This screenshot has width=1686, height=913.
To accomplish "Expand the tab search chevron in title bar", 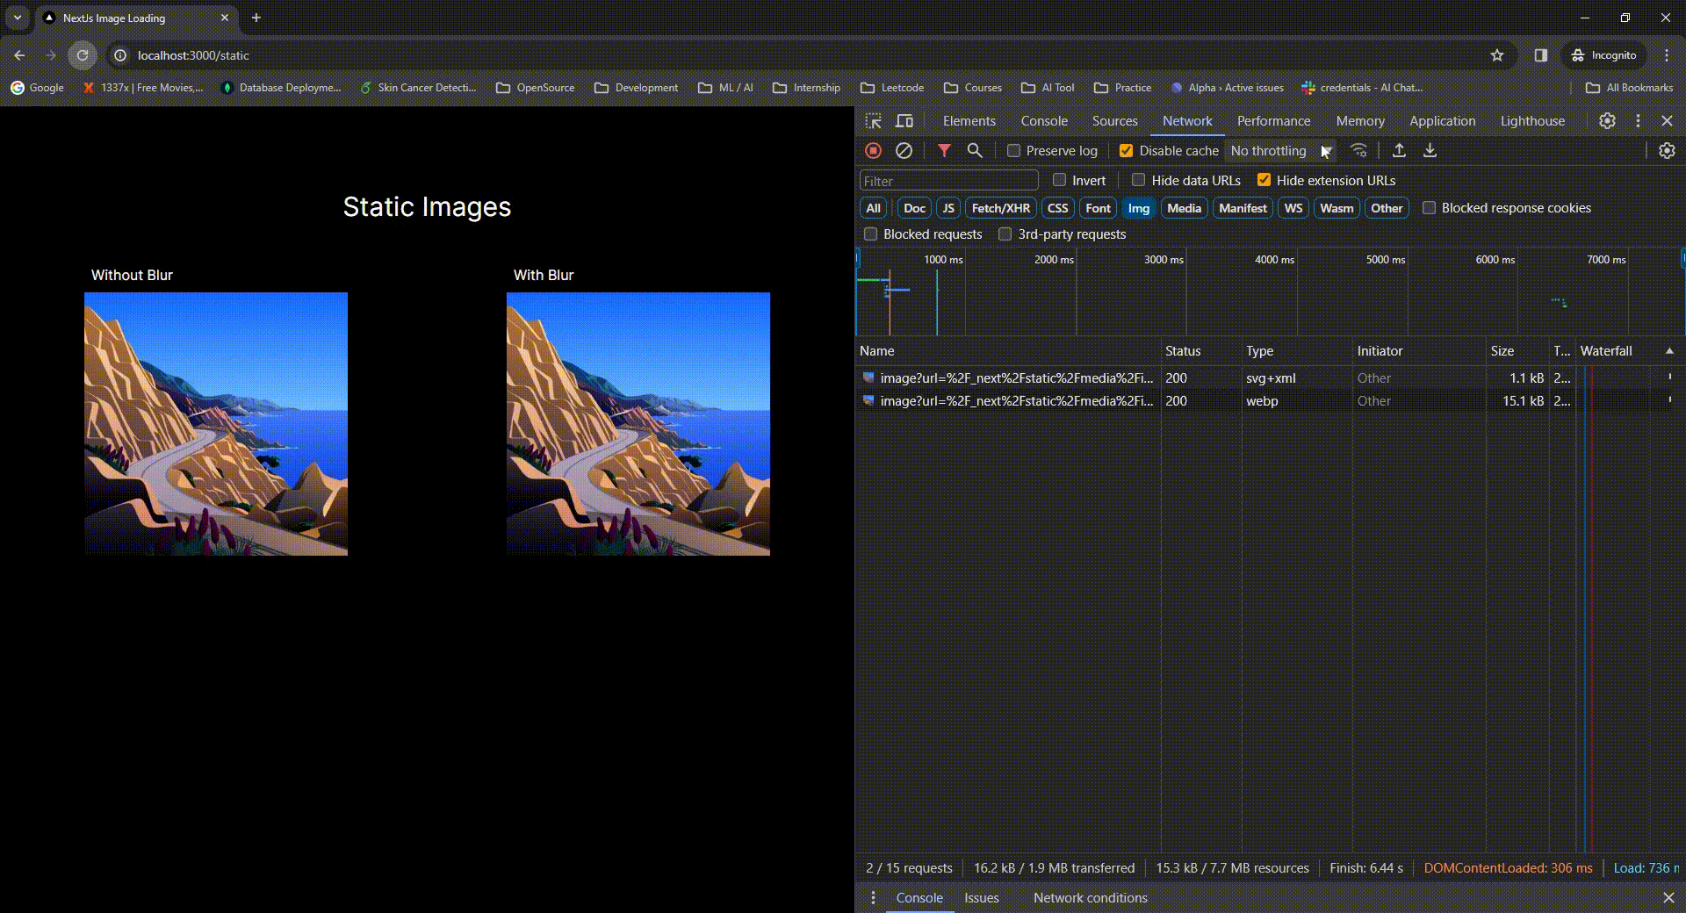I will coord(17,18).
